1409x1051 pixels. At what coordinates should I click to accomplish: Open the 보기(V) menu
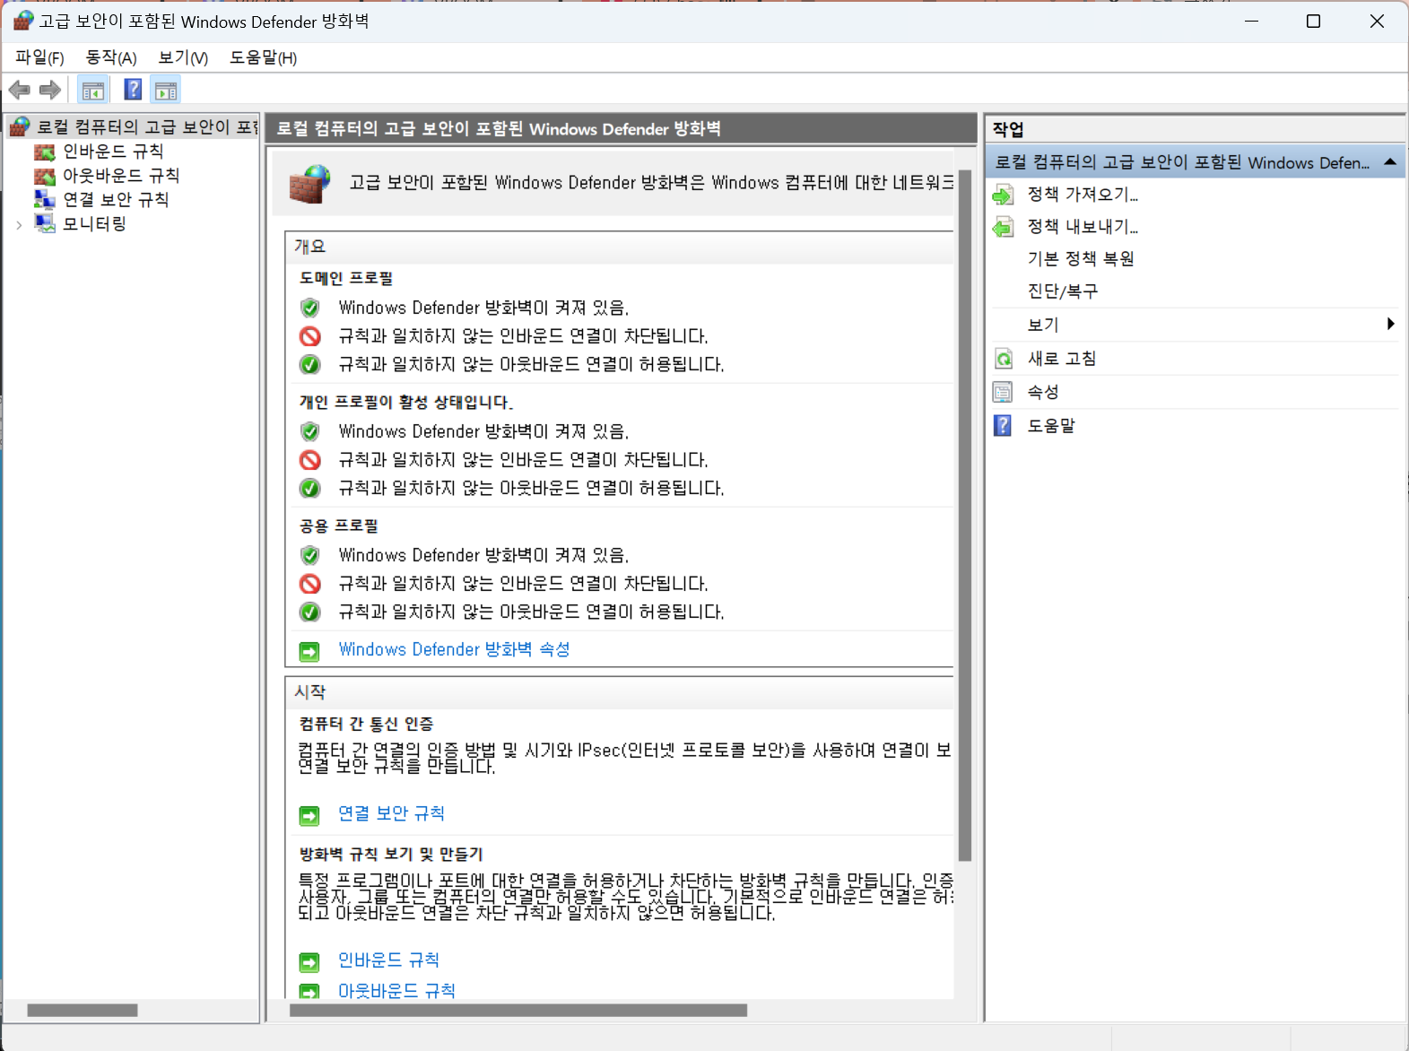coord(183,57)
